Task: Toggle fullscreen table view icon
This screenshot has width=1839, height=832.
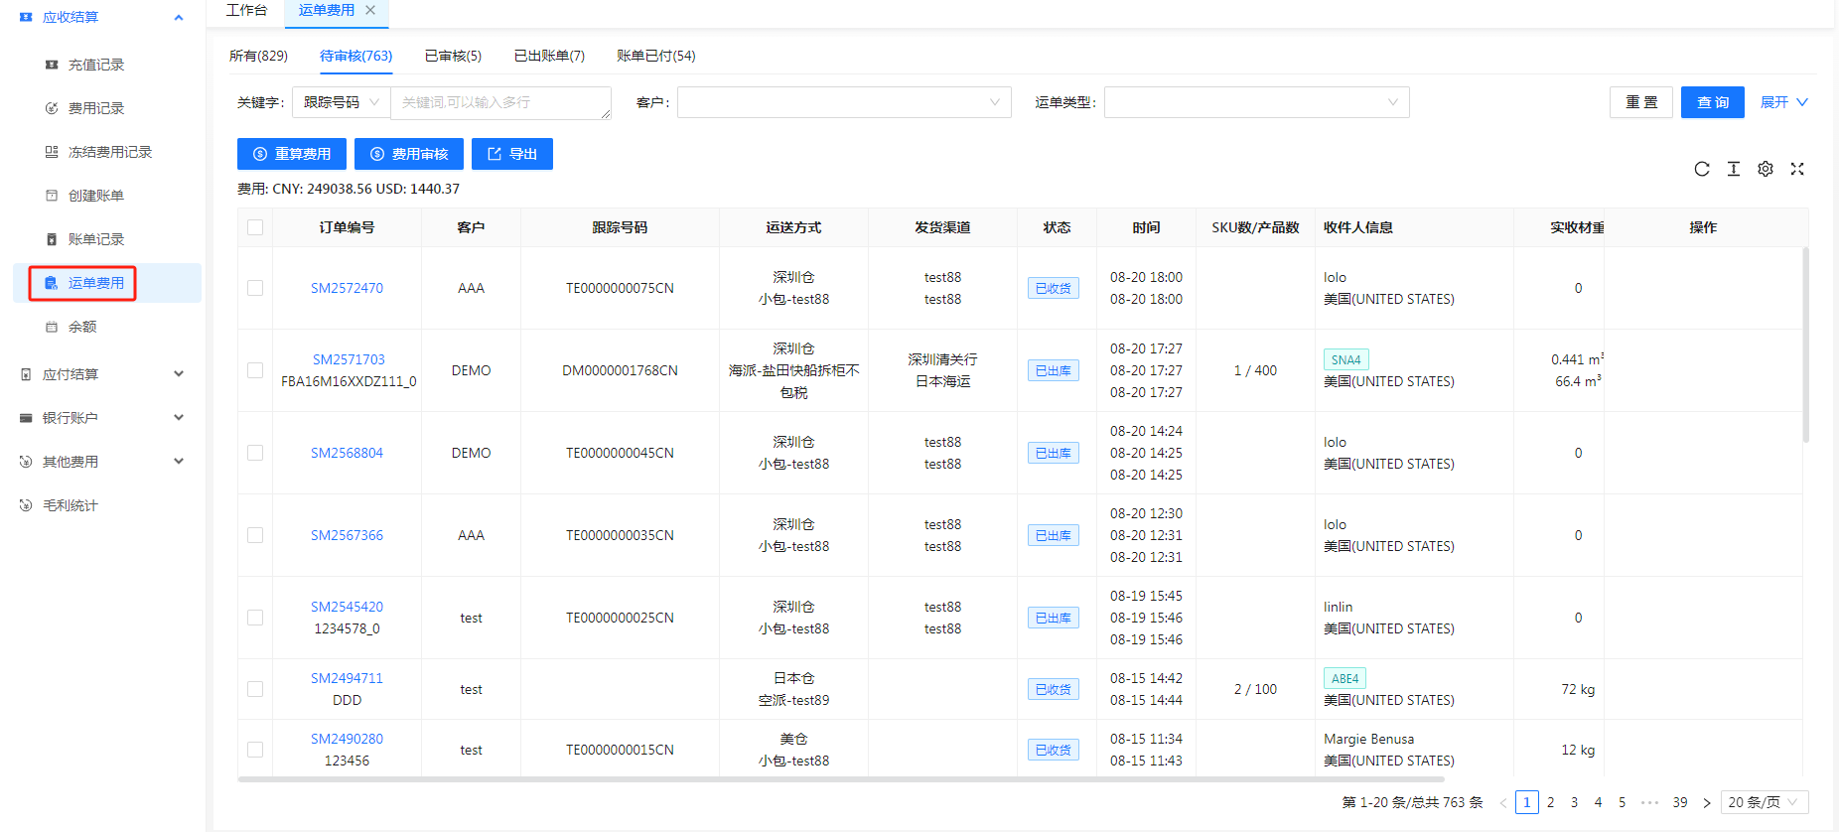Action: pyautogui.click(x=1797, y=169)
